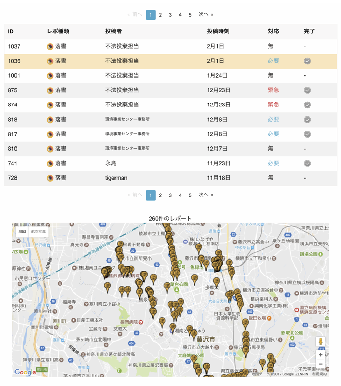Click the 緊急 status in row 875

point(273,90)
